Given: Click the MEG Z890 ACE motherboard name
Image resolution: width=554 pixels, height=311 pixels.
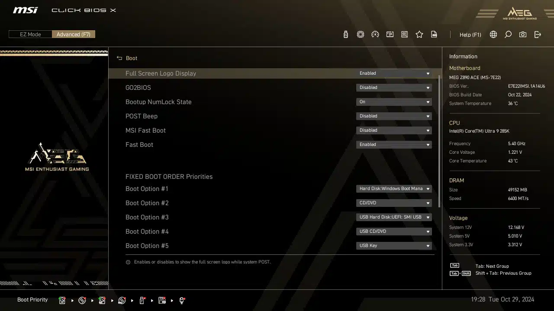Looking at the screenshot, I should [475, 78].
